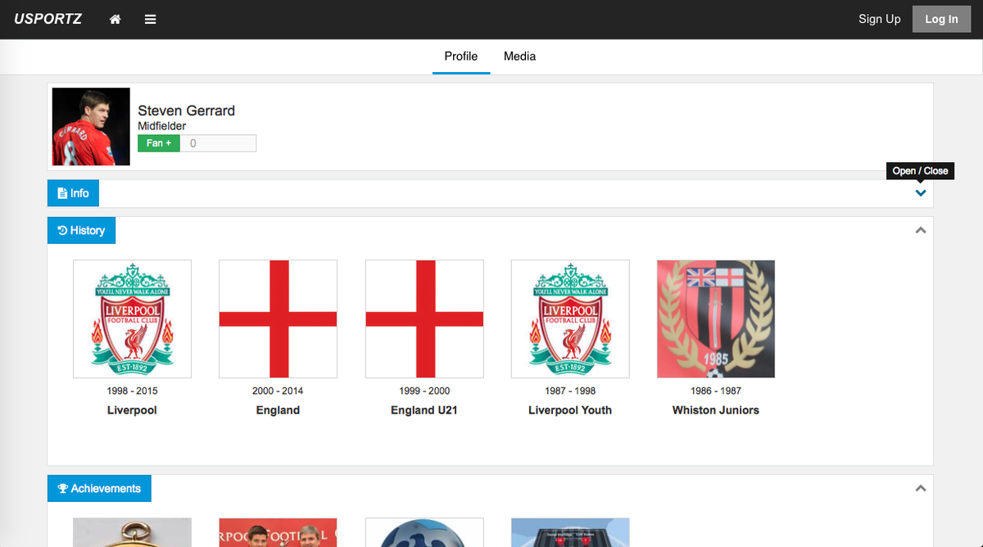Click the Liverpool Youth team name
Viewport: 983px width, 547px height.
pyautogui.click(x=570, y=410)
